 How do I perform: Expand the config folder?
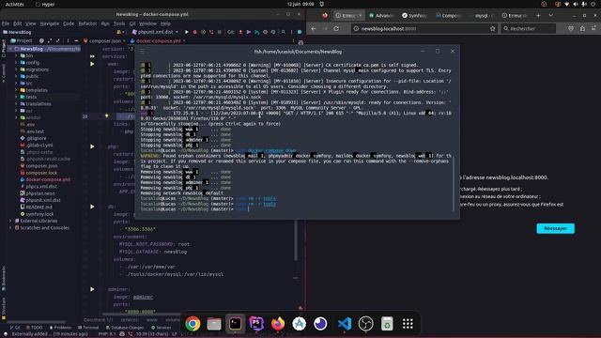point(16,63)
